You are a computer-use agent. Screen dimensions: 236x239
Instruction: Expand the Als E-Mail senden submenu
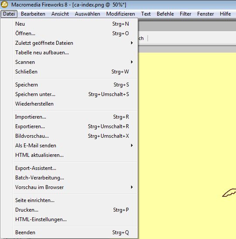(75, 146)
